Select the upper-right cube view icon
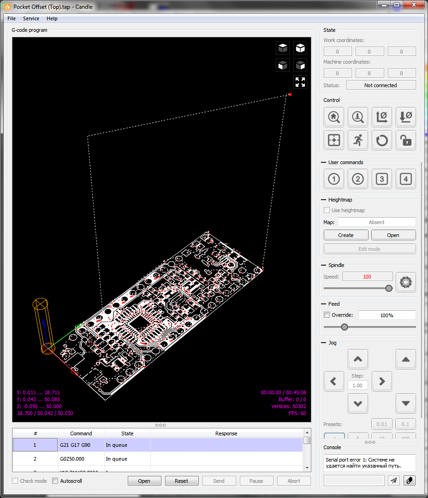The image size is (428, 498). (x=300, y=48)
